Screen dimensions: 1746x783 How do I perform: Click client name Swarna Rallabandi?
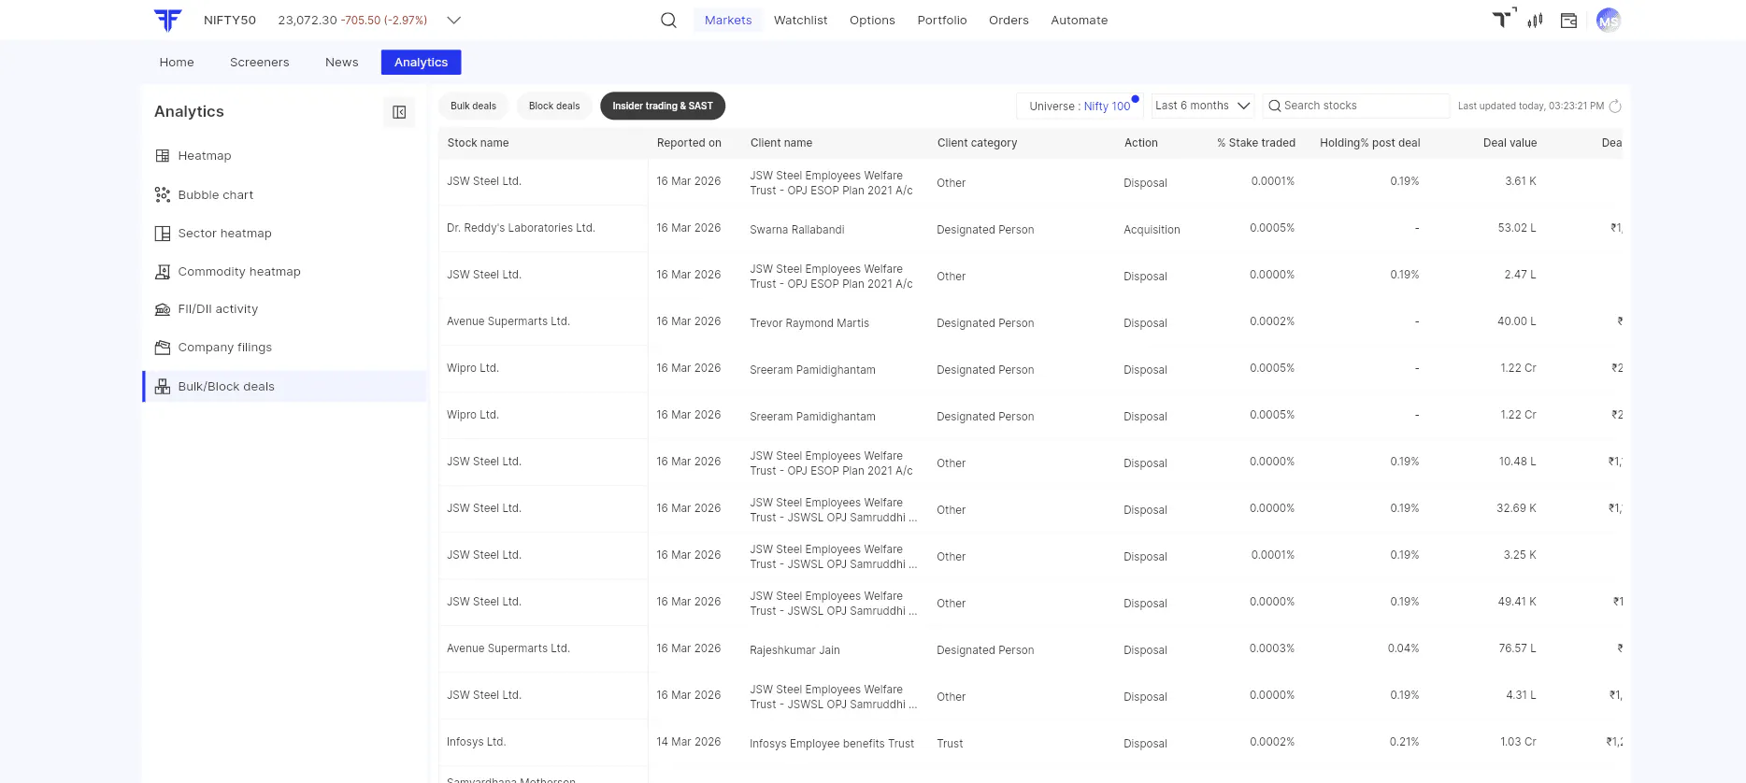tap(796, 230)
